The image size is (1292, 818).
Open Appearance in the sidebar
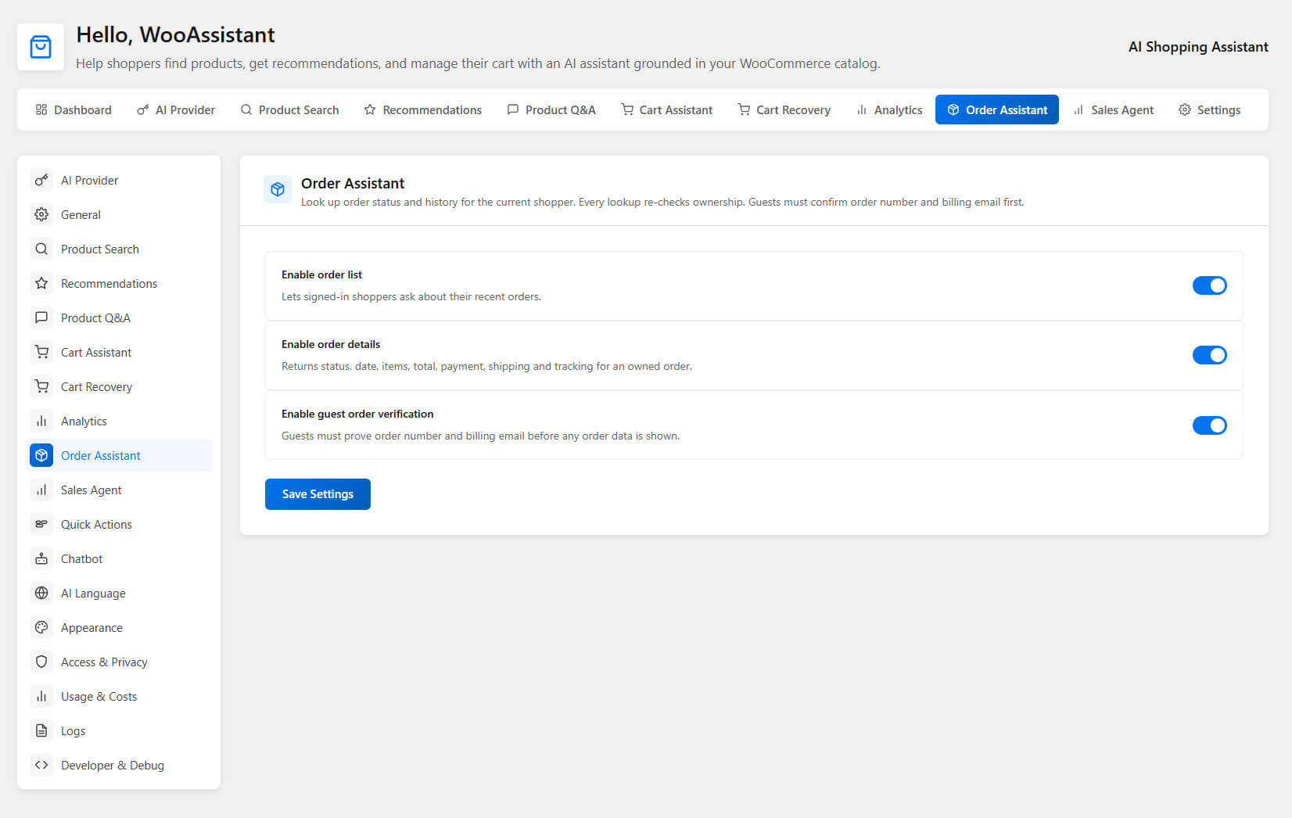click(x=120, y=627)
